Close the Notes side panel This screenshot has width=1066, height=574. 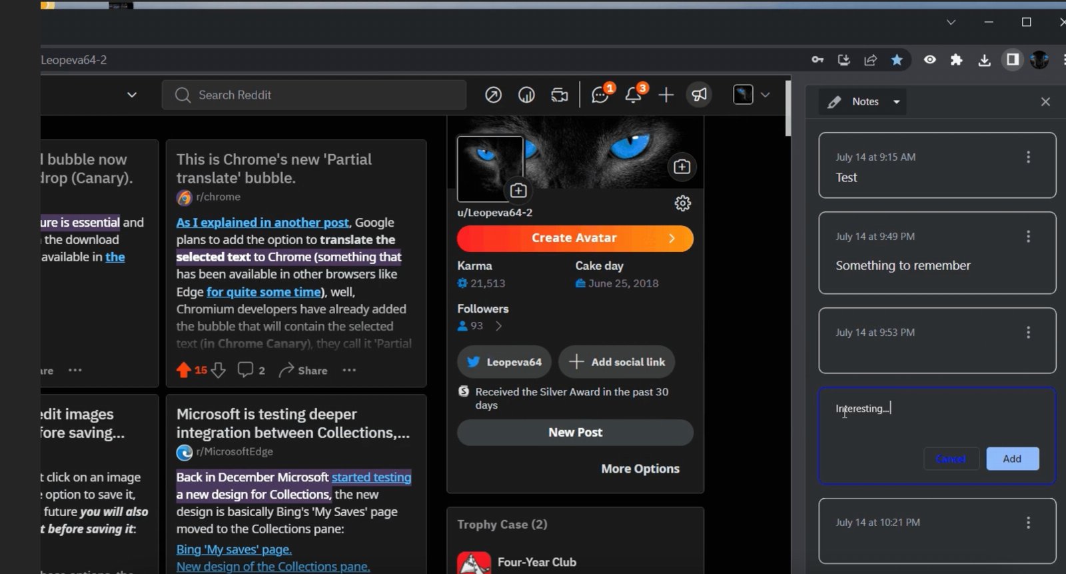point(1045,101)
